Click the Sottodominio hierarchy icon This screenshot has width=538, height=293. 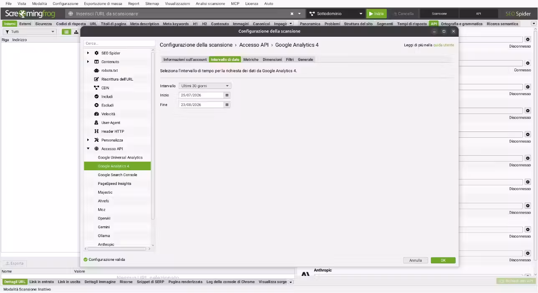pos(312,14)
